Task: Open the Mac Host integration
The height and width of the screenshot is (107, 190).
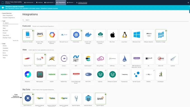Action: click(x=113, y=35)
